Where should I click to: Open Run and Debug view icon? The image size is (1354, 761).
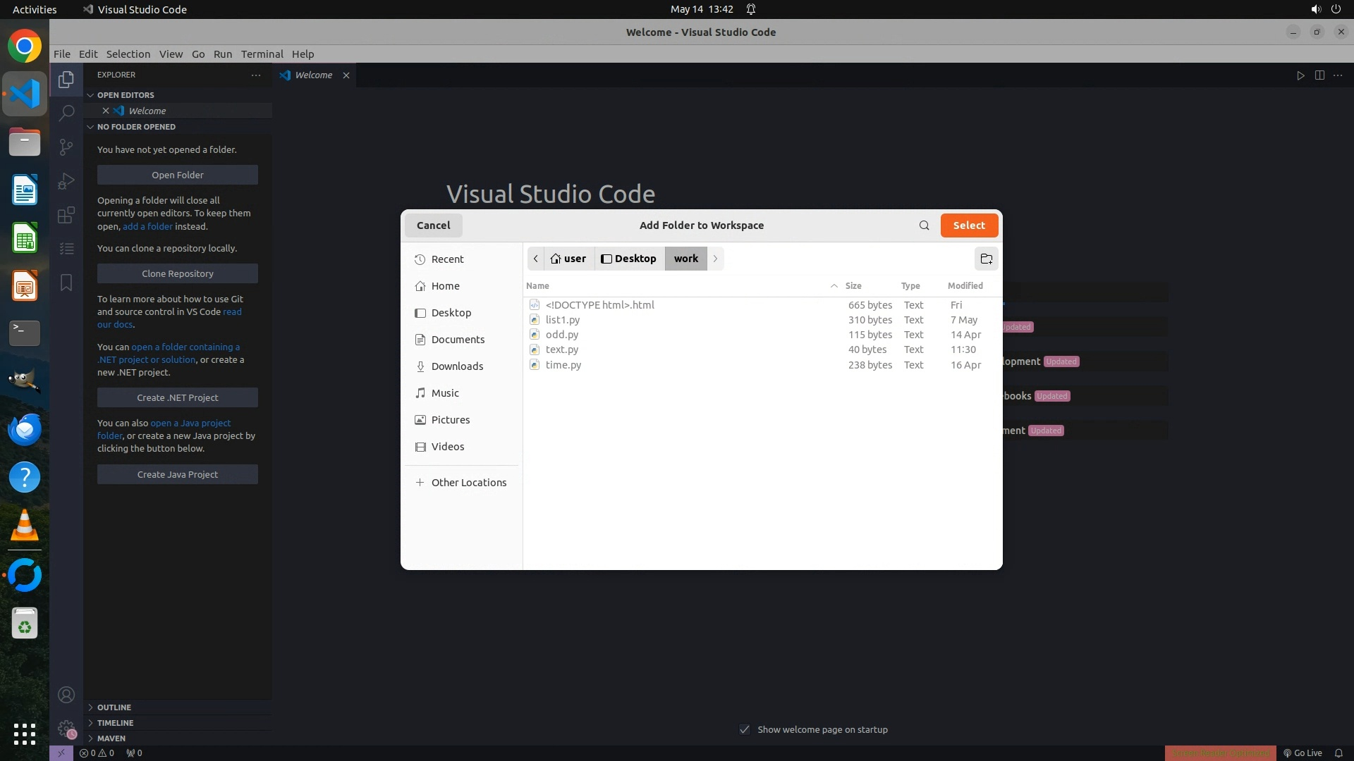coord(66,181)
